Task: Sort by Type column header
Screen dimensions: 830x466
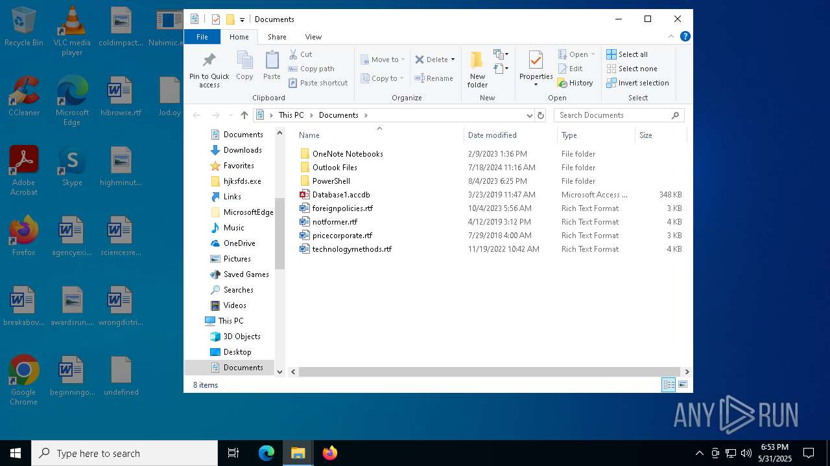Action: [x=596, y=135]
